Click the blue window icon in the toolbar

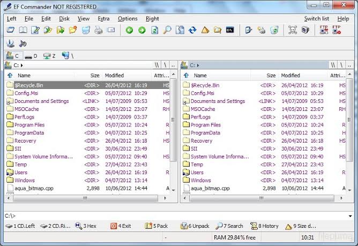(11, 30)
